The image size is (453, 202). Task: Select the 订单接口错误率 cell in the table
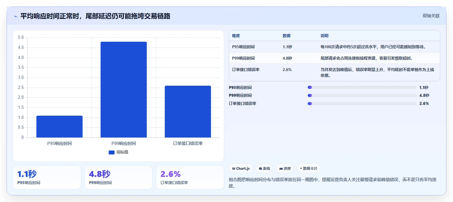246,70
